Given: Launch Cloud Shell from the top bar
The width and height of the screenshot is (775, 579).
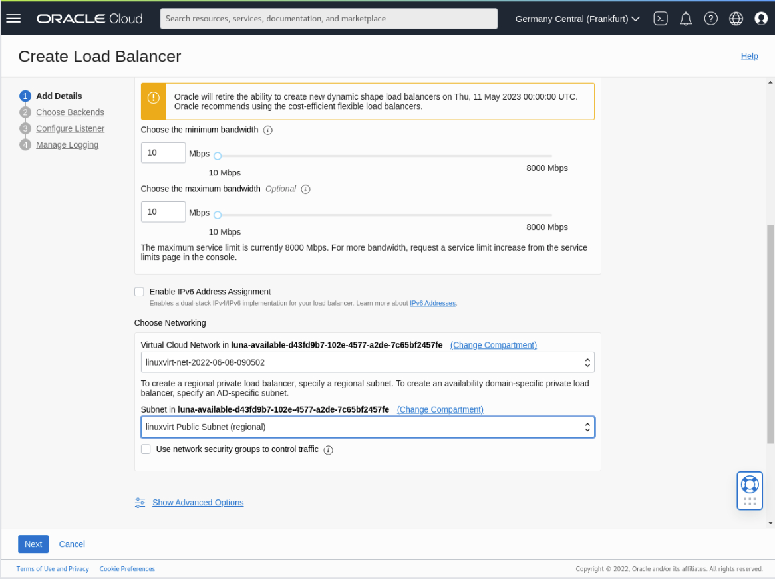Looking at the screenshot, I should click(x=661, y=18).
